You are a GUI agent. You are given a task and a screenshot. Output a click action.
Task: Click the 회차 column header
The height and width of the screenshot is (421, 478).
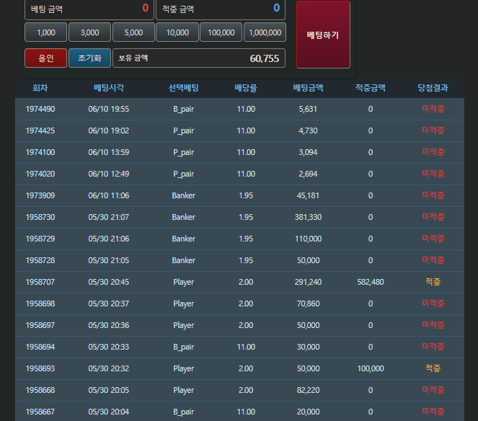[40, 88]
